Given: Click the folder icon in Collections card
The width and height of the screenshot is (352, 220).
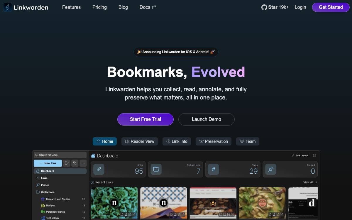Looking at the screenshot, I should pyautogui.click(x=156, y=169).
